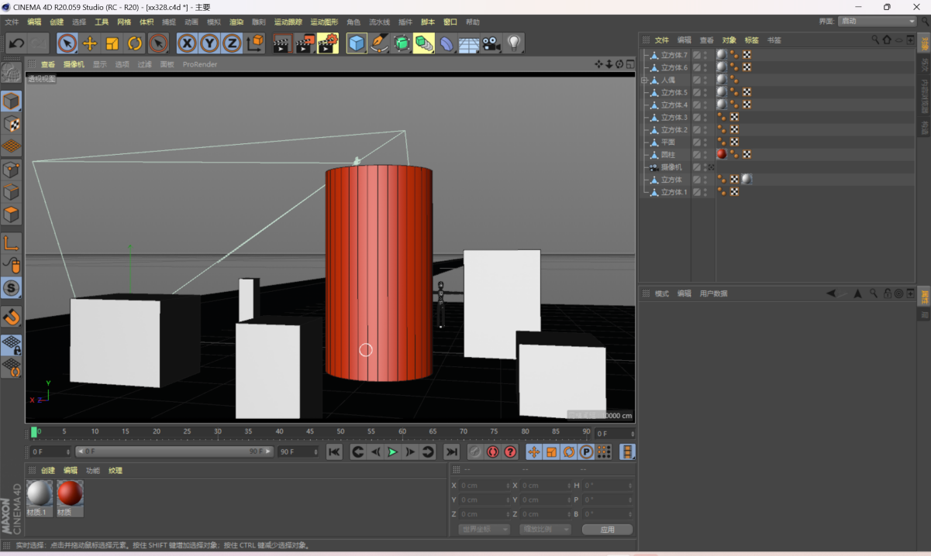Open the 界面 layout dropdown

tap(878, 22)
